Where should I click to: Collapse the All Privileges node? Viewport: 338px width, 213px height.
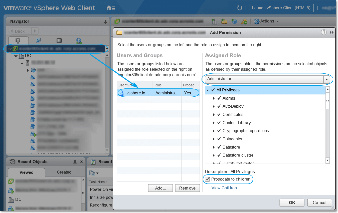pos(208,90)
